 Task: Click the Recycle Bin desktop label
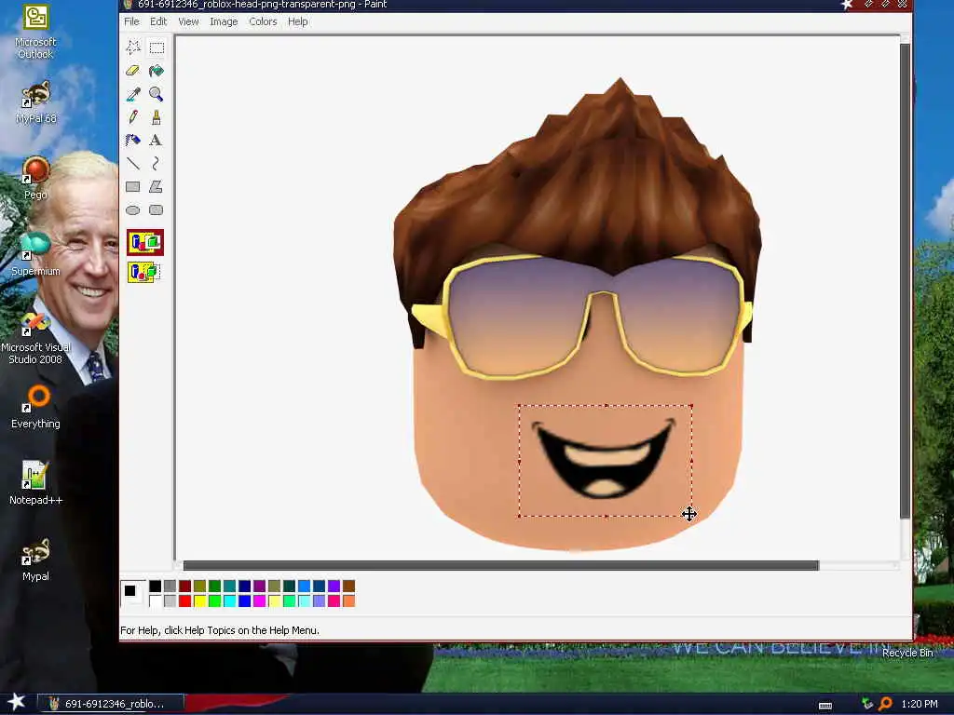coord(907,653)
